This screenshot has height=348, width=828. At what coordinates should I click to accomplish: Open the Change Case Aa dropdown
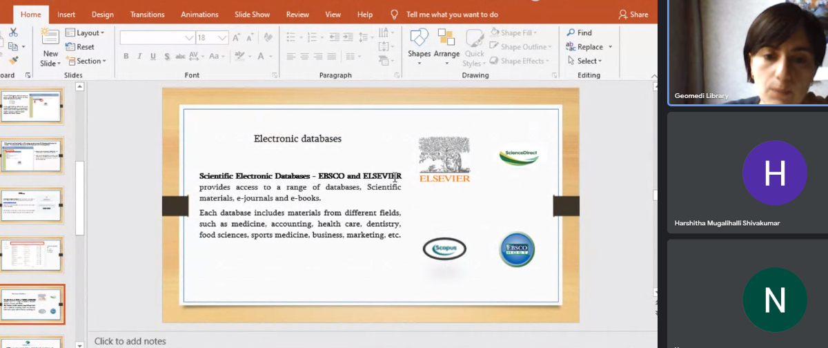point(217,57)
